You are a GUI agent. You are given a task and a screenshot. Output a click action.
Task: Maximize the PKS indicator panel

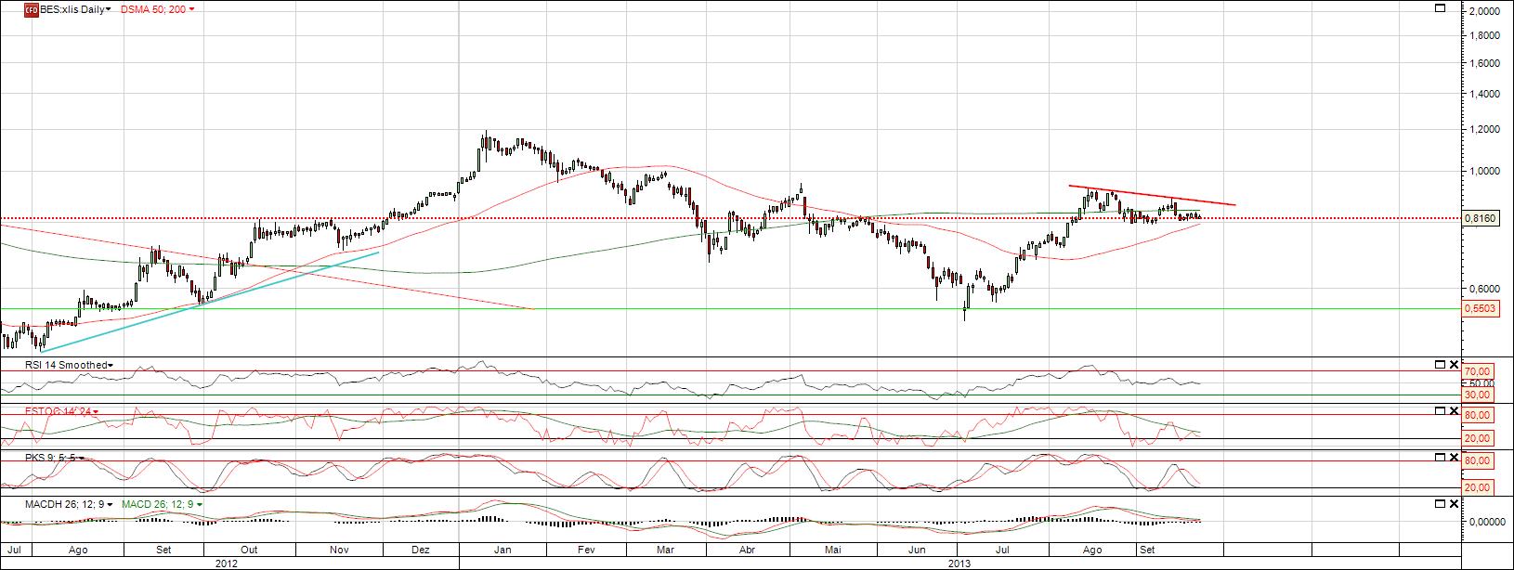[x=1440, y=457]
